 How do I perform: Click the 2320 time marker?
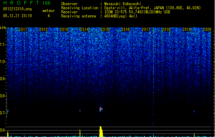[x=207, y=29]
